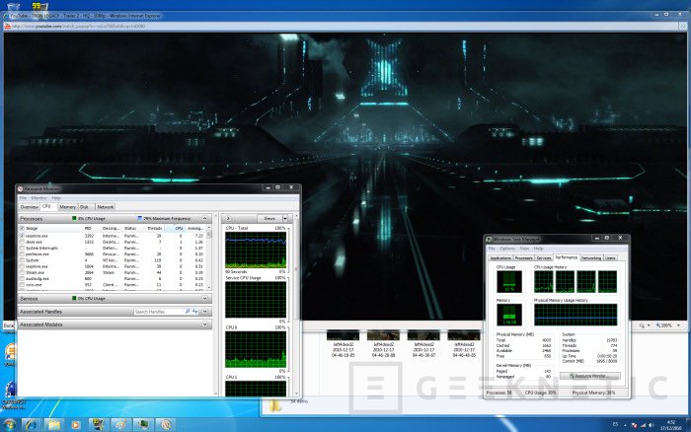This screenshot has height=432, width=691.
Task: Expand the Associated Modules section chevron
Action: click(x=205, y=324)
